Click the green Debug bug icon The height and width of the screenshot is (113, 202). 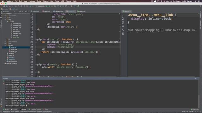[49, 6]
